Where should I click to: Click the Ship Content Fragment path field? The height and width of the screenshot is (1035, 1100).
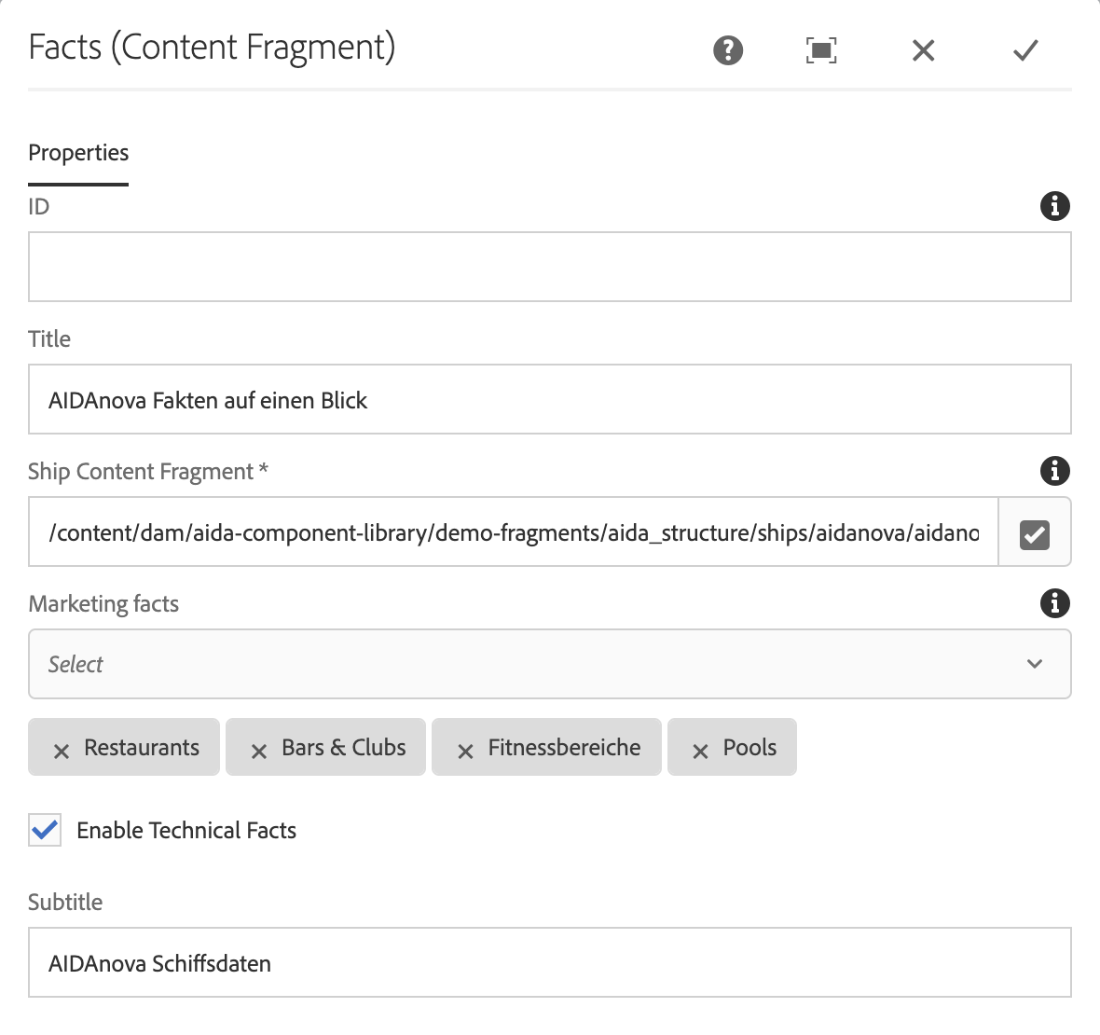tap(513, 532)
